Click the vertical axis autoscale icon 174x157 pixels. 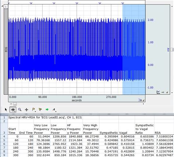coord(158,92)
